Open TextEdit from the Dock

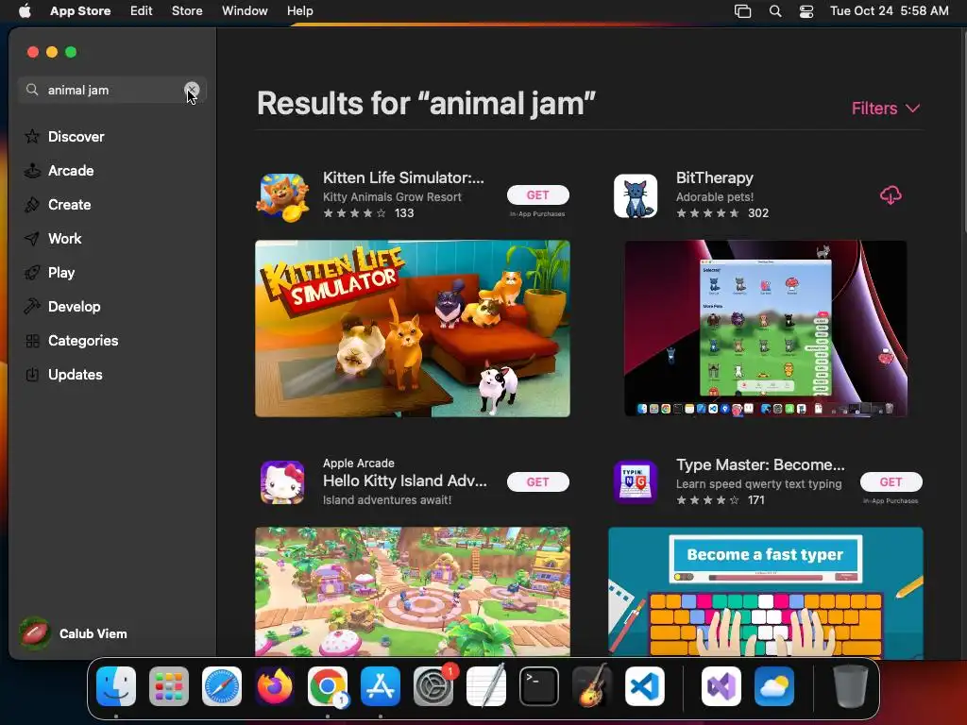[x=486, y=686]
